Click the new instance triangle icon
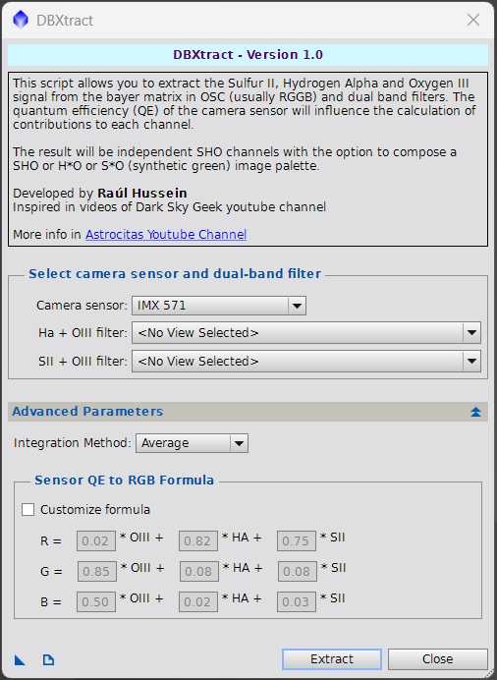This screenshot has height=680, width=497. click(20, 660)
